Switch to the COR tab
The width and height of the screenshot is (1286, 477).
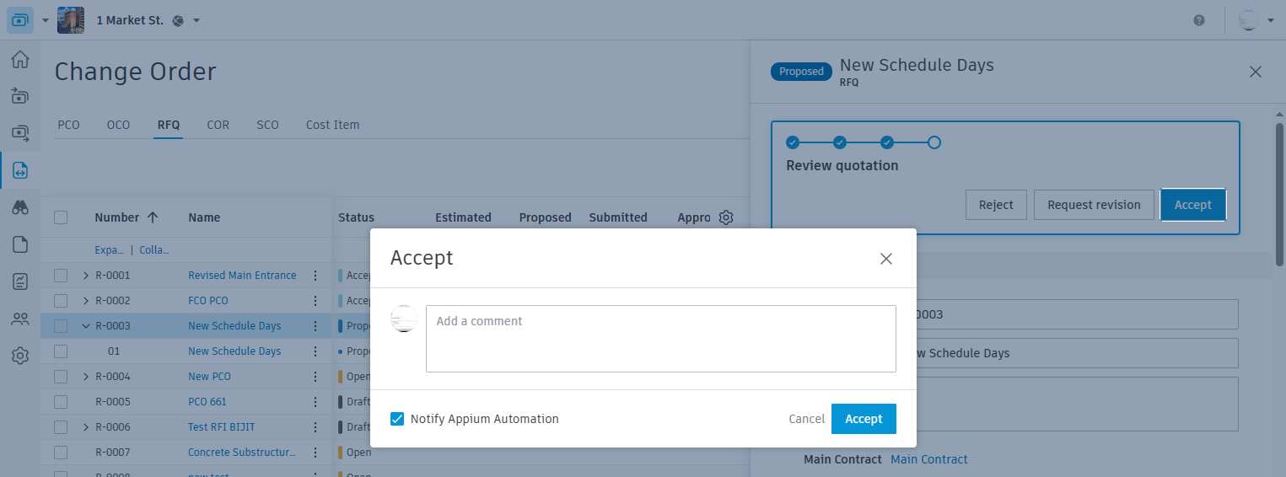coord(218,125)
